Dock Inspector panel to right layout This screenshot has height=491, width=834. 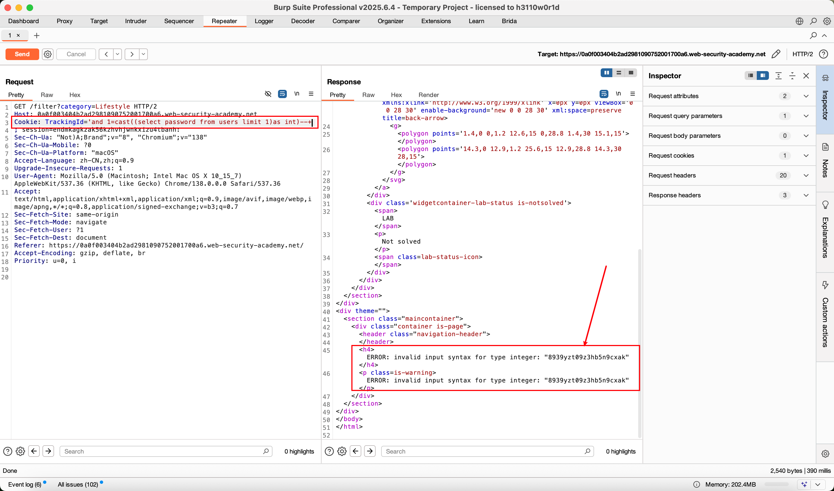tap(763, 75)
